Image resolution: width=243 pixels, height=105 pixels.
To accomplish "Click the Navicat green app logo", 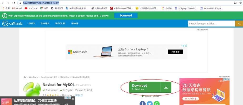I will point(32,89).
